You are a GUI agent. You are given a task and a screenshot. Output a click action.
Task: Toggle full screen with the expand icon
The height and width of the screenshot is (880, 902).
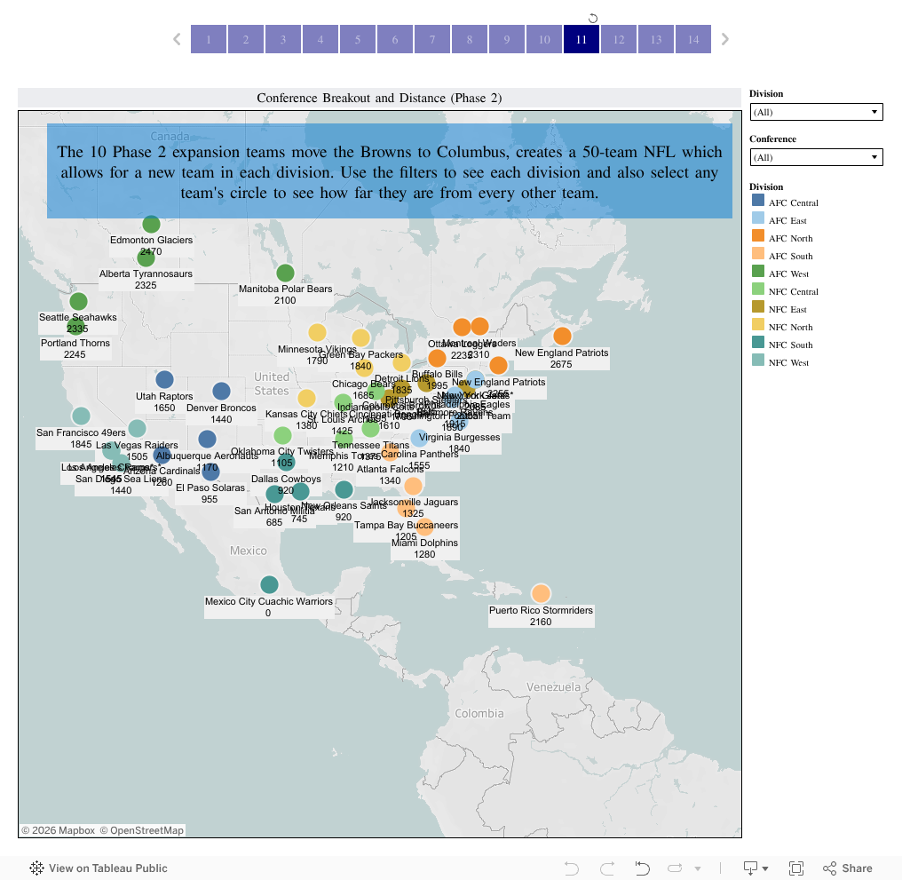click(796, 868)
